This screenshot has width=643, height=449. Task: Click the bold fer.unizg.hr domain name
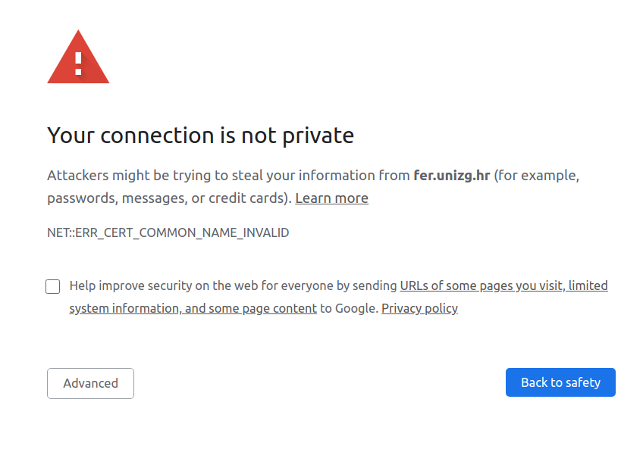tap(451, 176)
